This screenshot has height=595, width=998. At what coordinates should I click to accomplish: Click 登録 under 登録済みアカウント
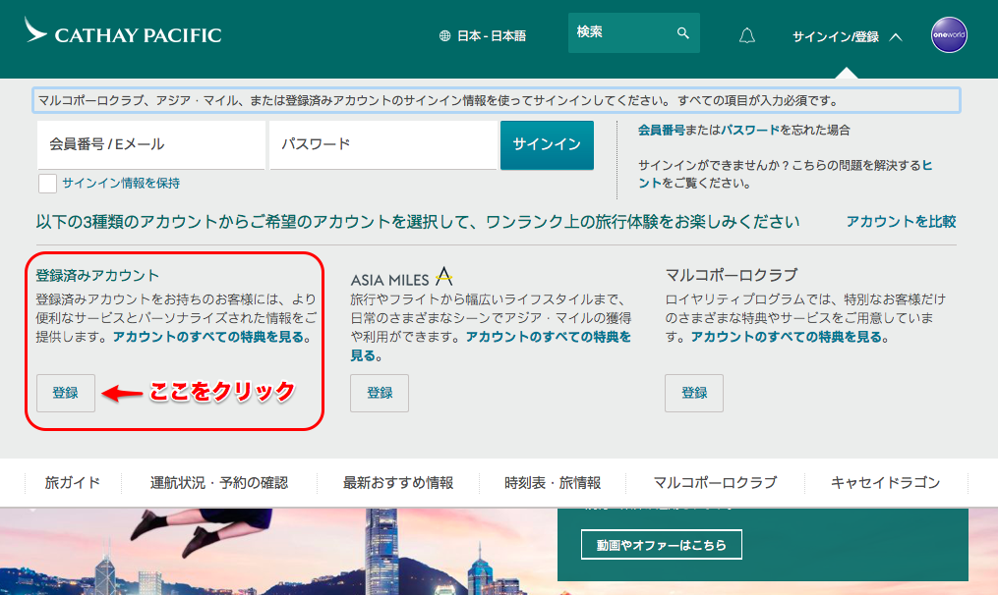[x=66, y=393]
